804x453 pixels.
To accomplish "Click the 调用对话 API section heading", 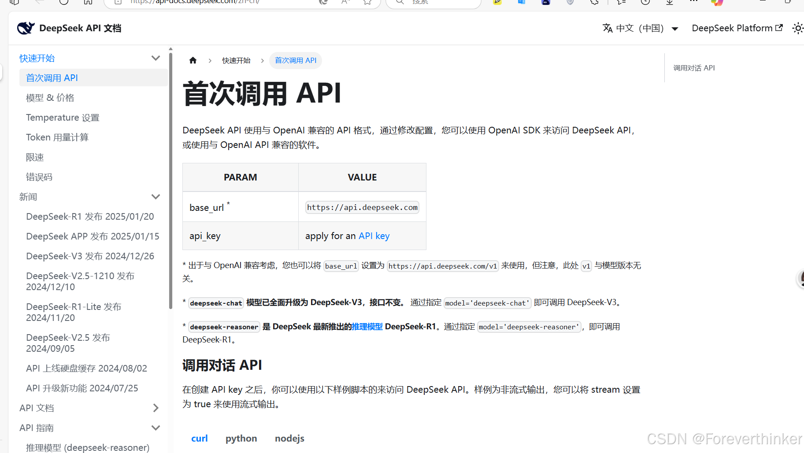I will coord(222,365).
